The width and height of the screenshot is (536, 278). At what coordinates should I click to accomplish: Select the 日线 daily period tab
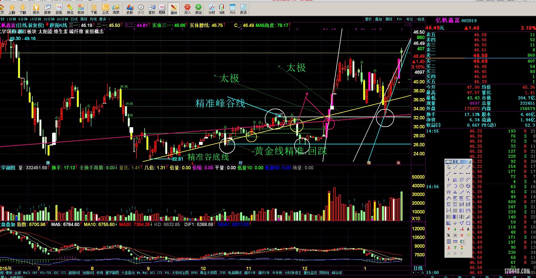pyautogui.click(x=74, y=19)
